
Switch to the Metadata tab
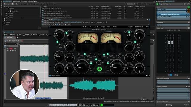click(16, 1)
